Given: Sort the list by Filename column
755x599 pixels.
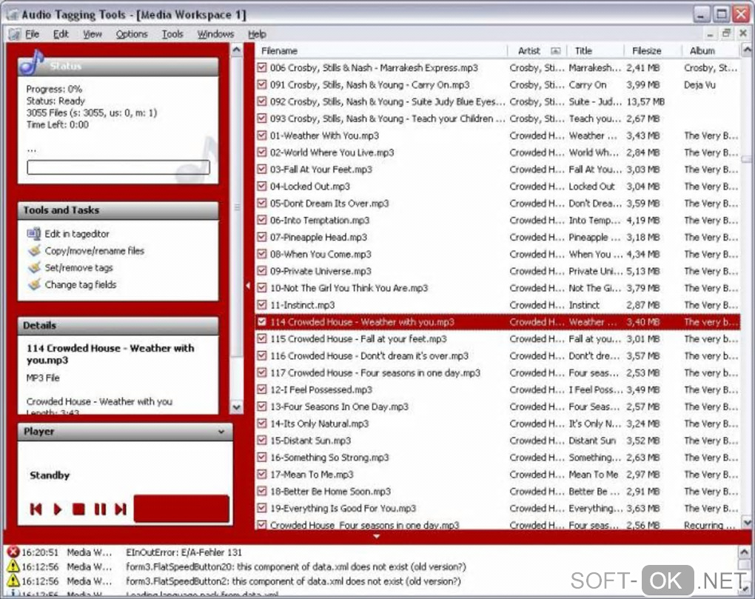Looking at the screenshot, I should [381, 50].
